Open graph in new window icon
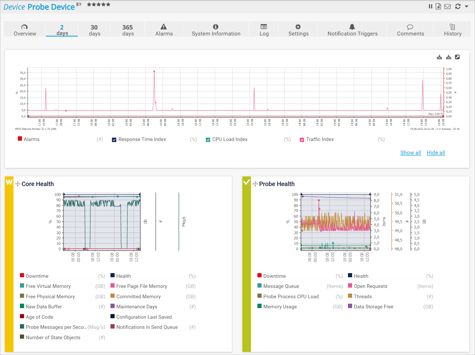This screenshot has height=355, width=475. pos(457,57)
